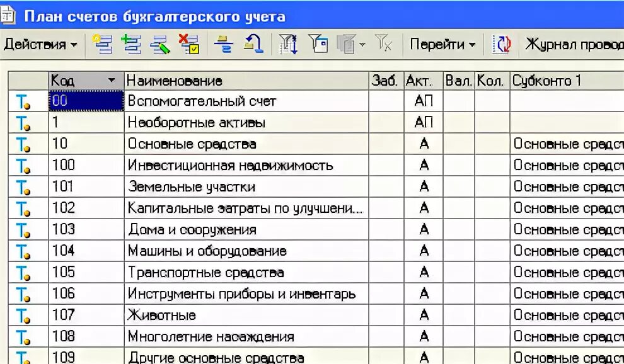The width and height of the screenshot is (624, 364).
Task: Click the account icon of row 106
Action: [x=23, y=295]
